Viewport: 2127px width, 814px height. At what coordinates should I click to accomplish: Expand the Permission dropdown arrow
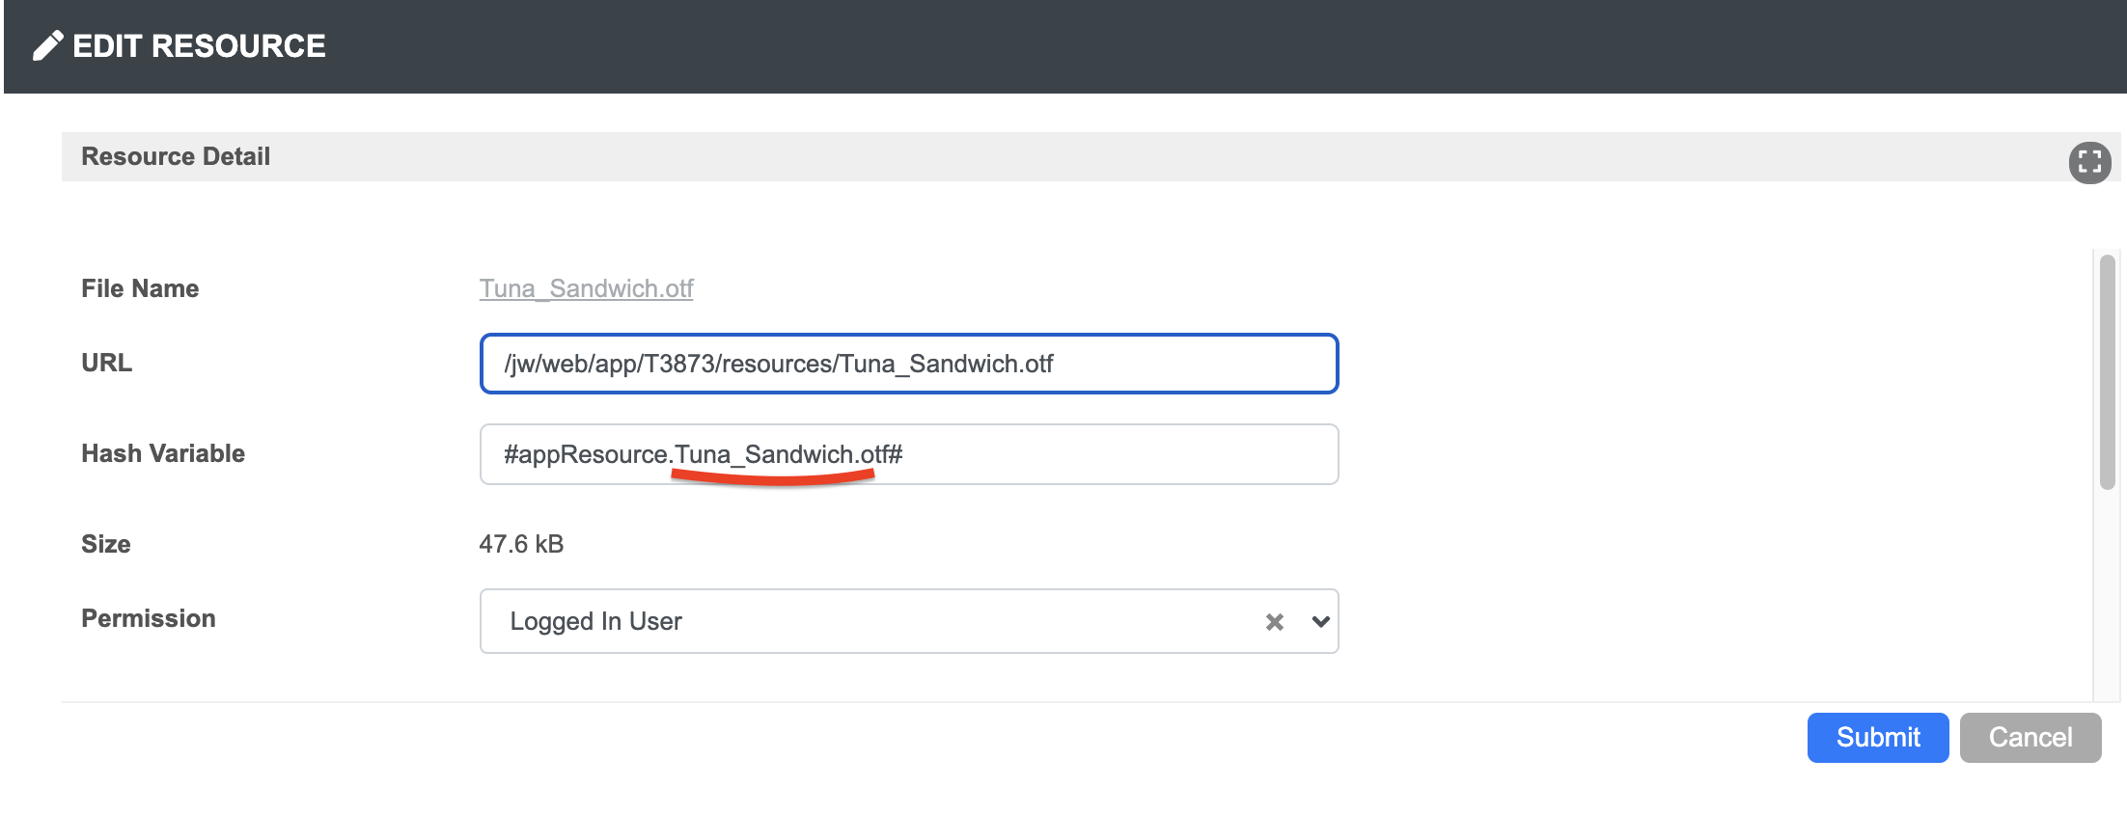point(1320,622)
